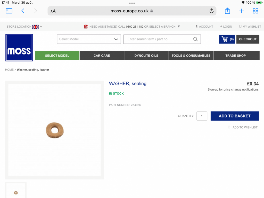Click the Add to Basket button
Image resolution: width=264 pixels, height=198 pixels.
pyautogui.click(x=235, y=116)
